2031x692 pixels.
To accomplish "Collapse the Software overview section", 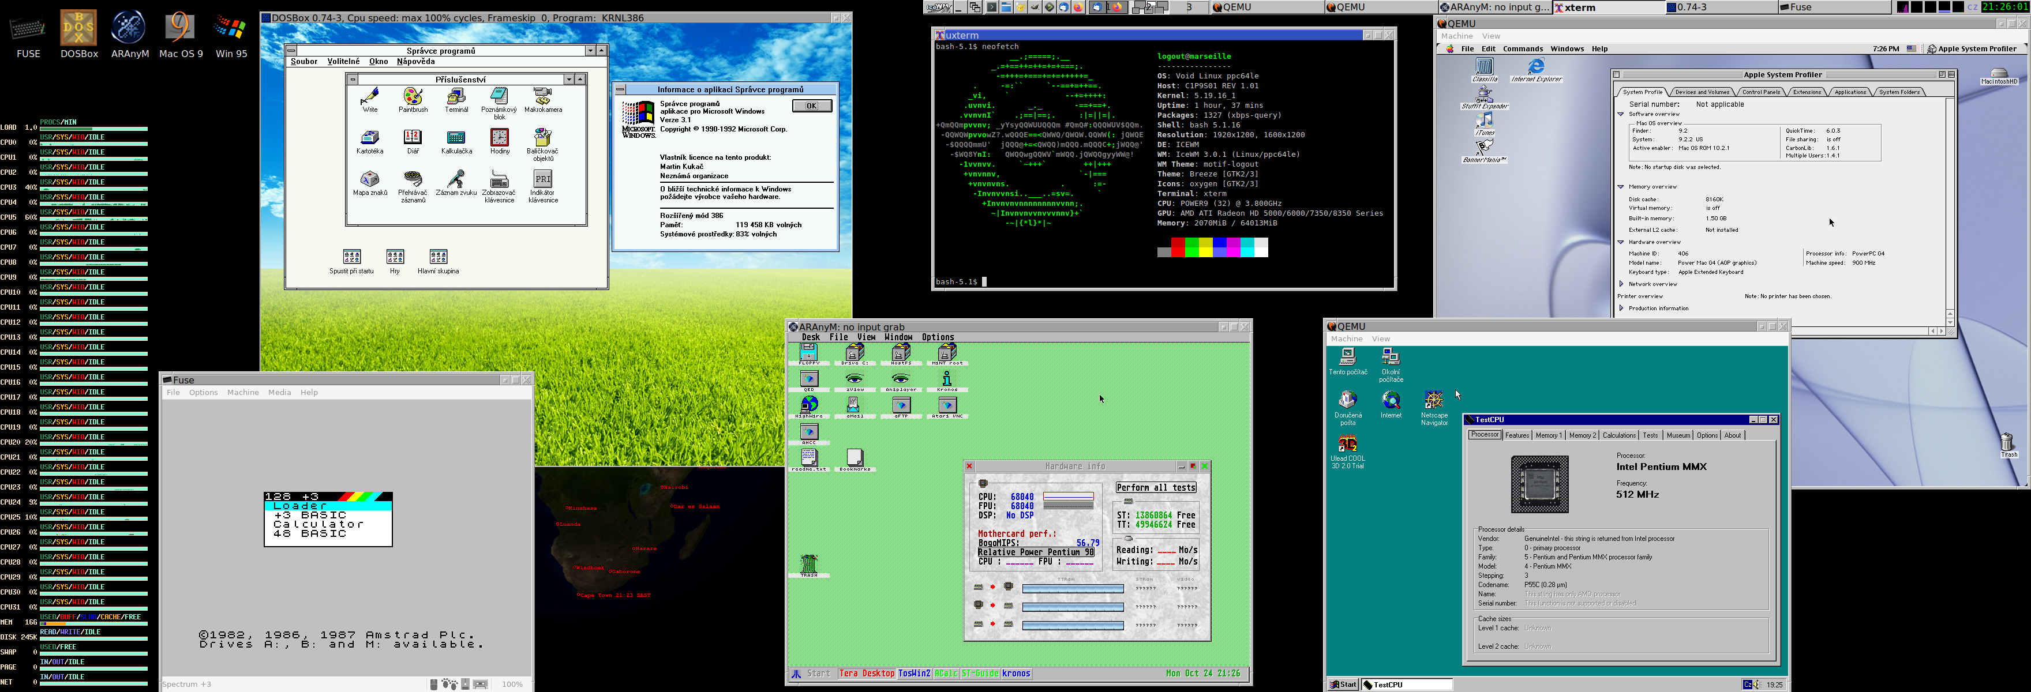I will coord(1621,114).
